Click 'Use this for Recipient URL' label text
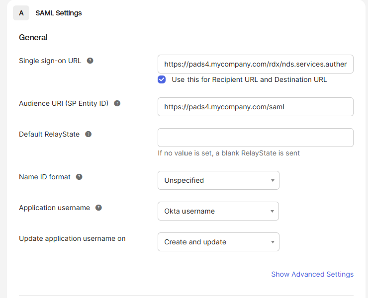 pyautogui.click(x=249, y=79)
